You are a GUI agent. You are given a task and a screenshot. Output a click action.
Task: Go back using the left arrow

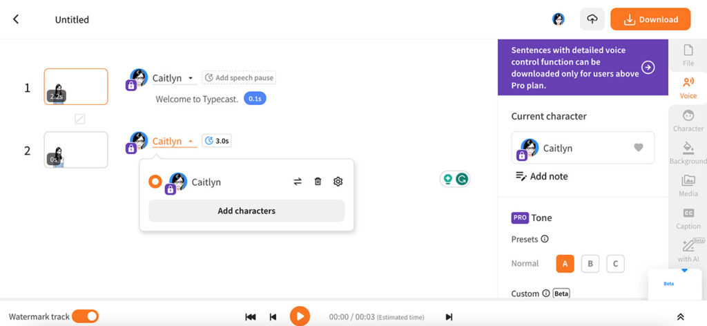pos(16,19)
